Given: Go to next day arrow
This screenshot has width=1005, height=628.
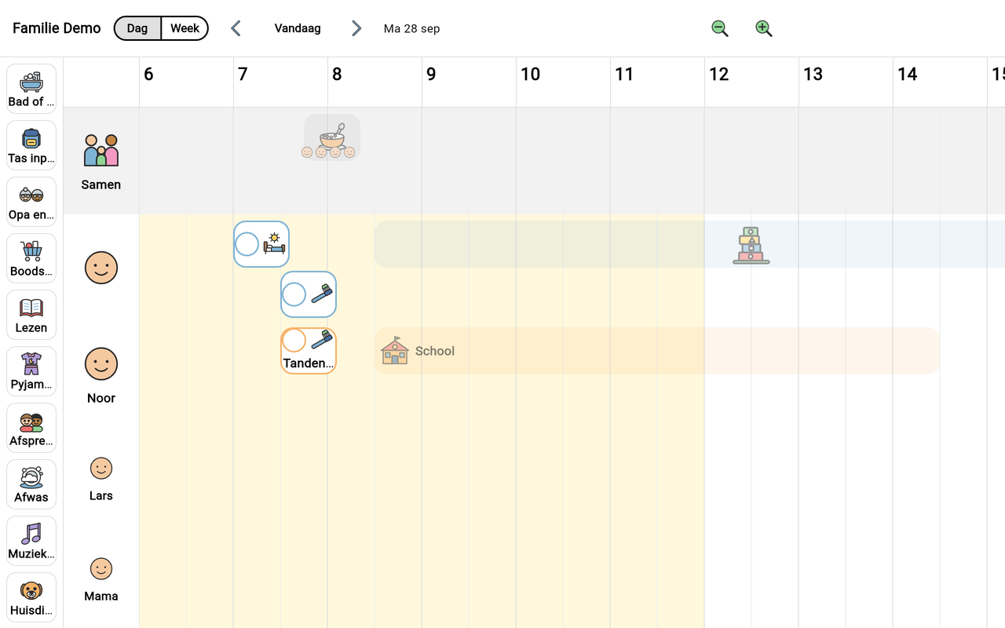Looking at the screenshot, I should pos(356,28).
